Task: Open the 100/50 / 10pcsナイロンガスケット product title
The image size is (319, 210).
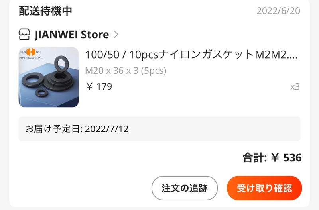Action: (191, 55)
